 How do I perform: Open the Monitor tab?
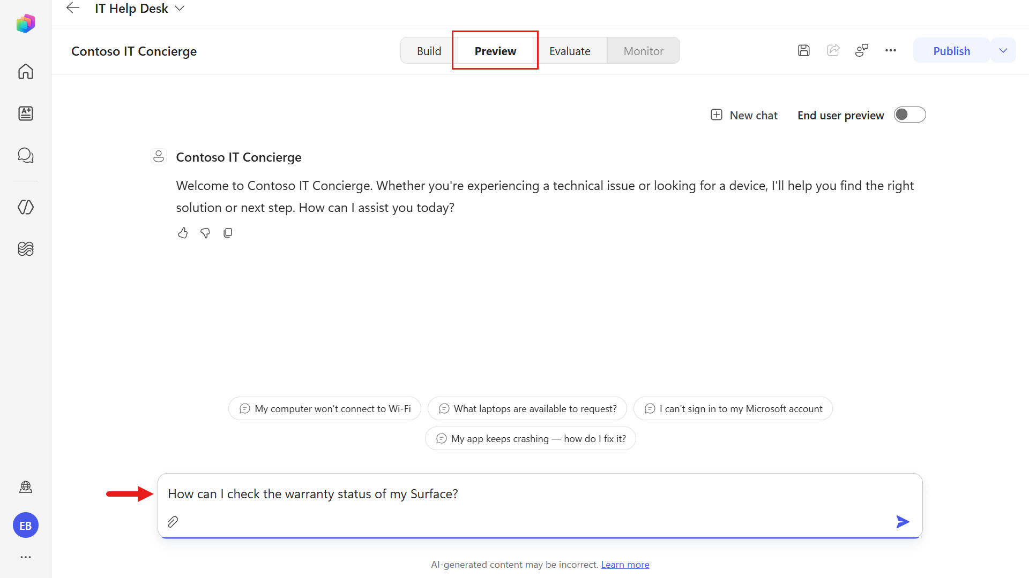tap(643, 51)
